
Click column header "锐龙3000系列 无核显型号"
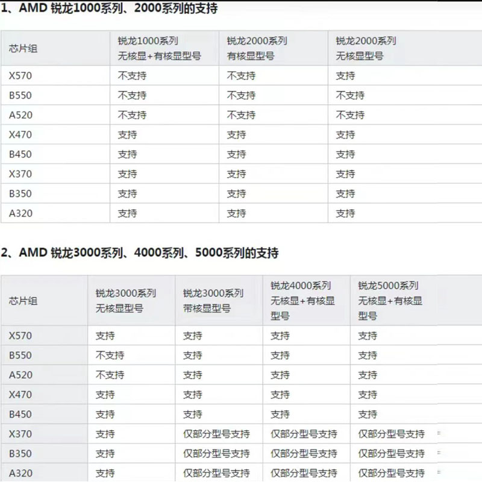[x=126, y=301]
